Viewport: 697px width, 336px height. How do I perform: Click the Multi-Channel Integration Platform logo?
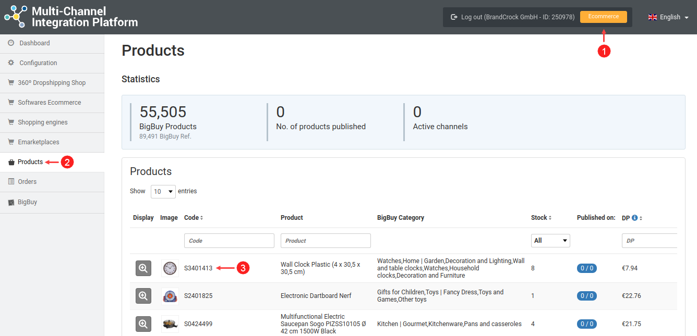coord(71,17)
